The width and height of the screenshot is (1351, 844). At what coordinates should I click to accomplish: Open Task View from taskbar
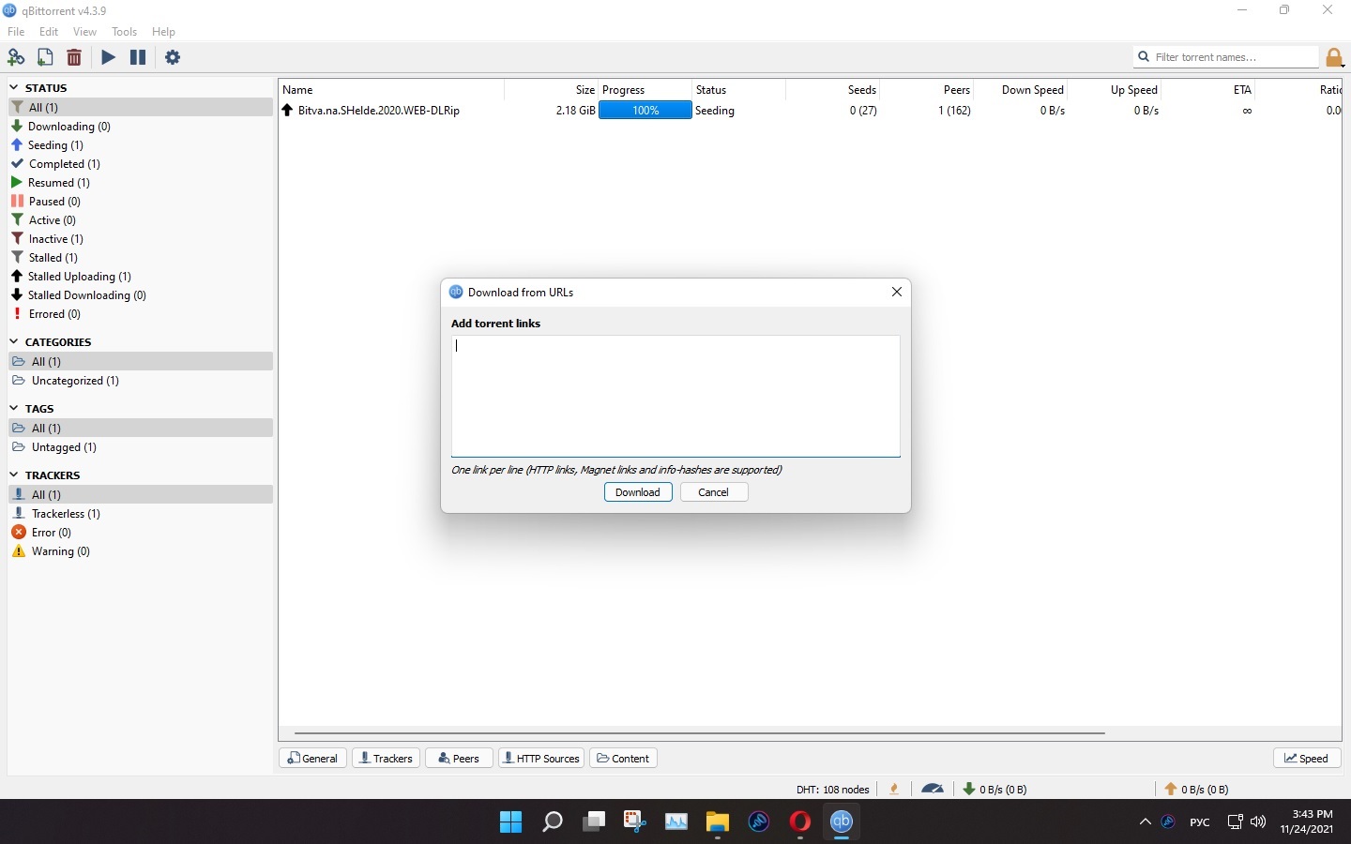[594, 821]
